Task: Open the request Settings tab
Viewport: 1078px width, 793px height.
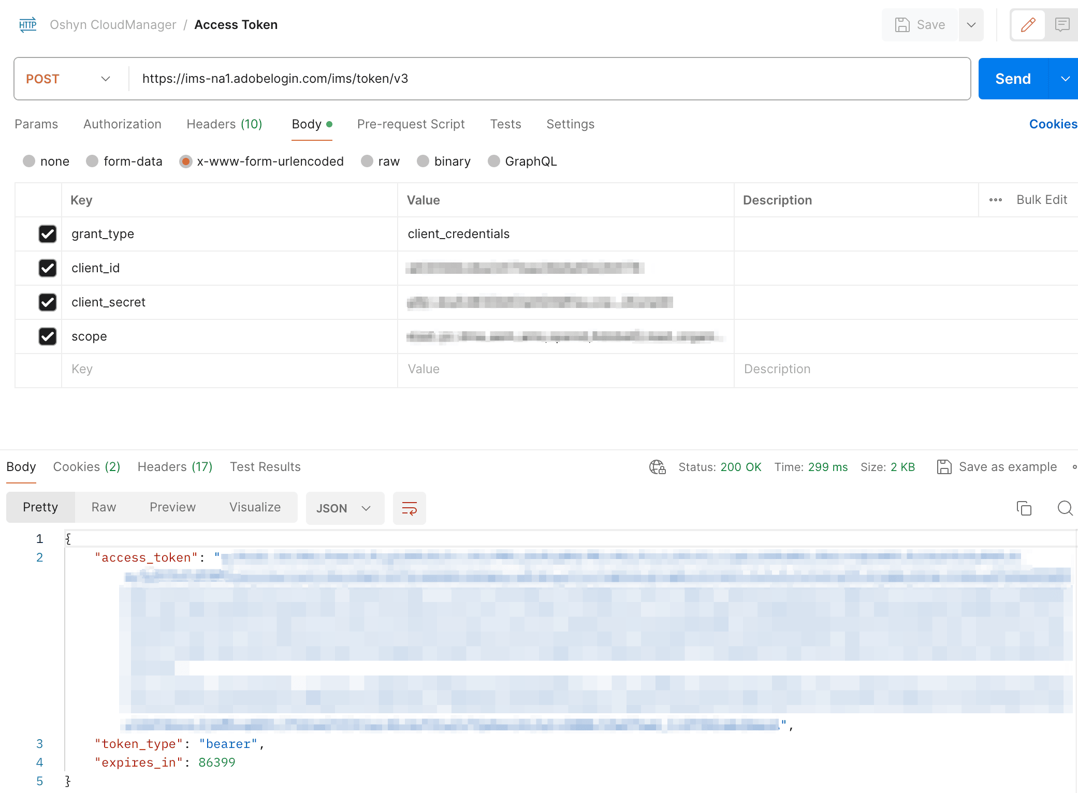Action: tap(570, 124)
